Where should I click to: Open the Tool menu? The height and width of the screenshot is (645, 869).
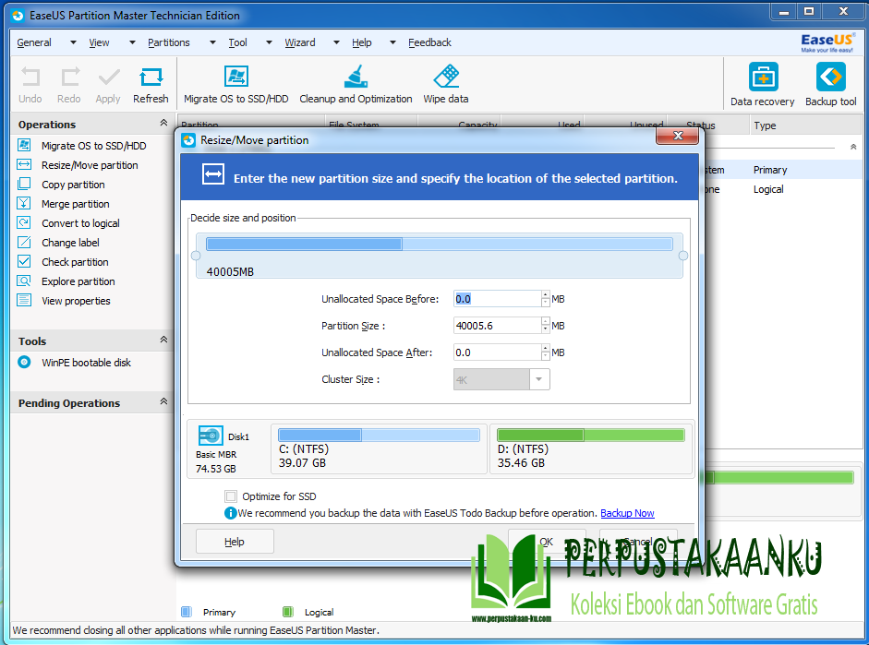pyautogui.click(x=237, y=42)
